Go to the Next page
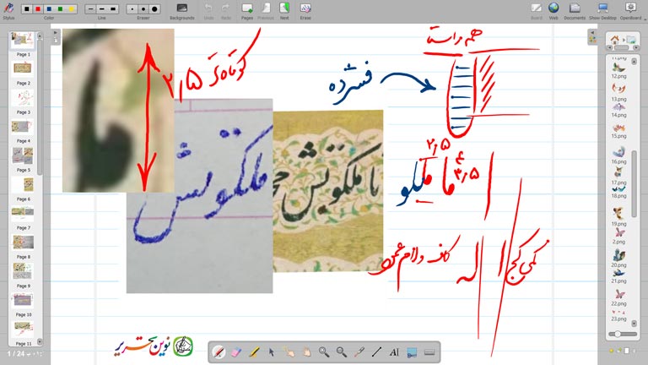648x365 pixels. coord(283,9)
